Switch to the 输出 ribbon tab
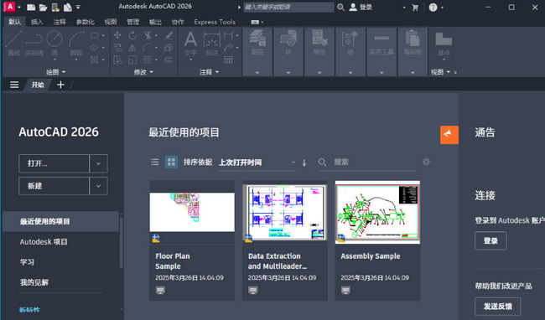545x320 pixels. click(x=155, y=22)
